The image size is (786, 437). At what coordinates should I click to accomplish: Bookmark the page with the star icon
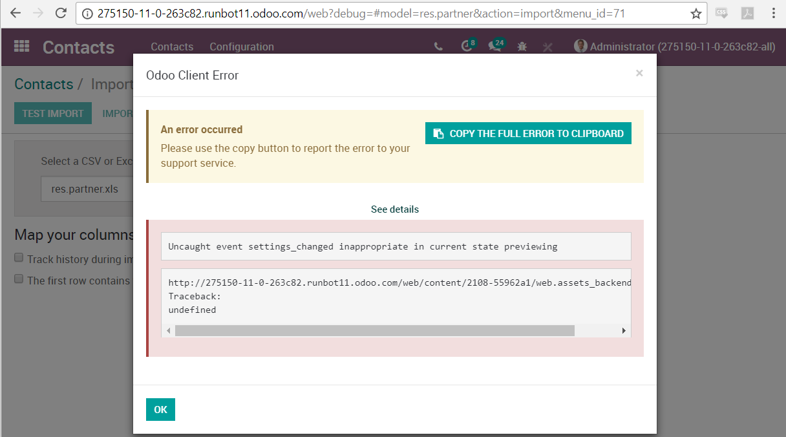[695, 12]
